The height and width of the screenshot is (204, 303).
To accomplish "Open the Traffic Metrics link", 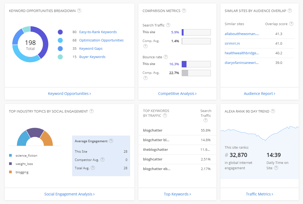I will coord(259,194).
